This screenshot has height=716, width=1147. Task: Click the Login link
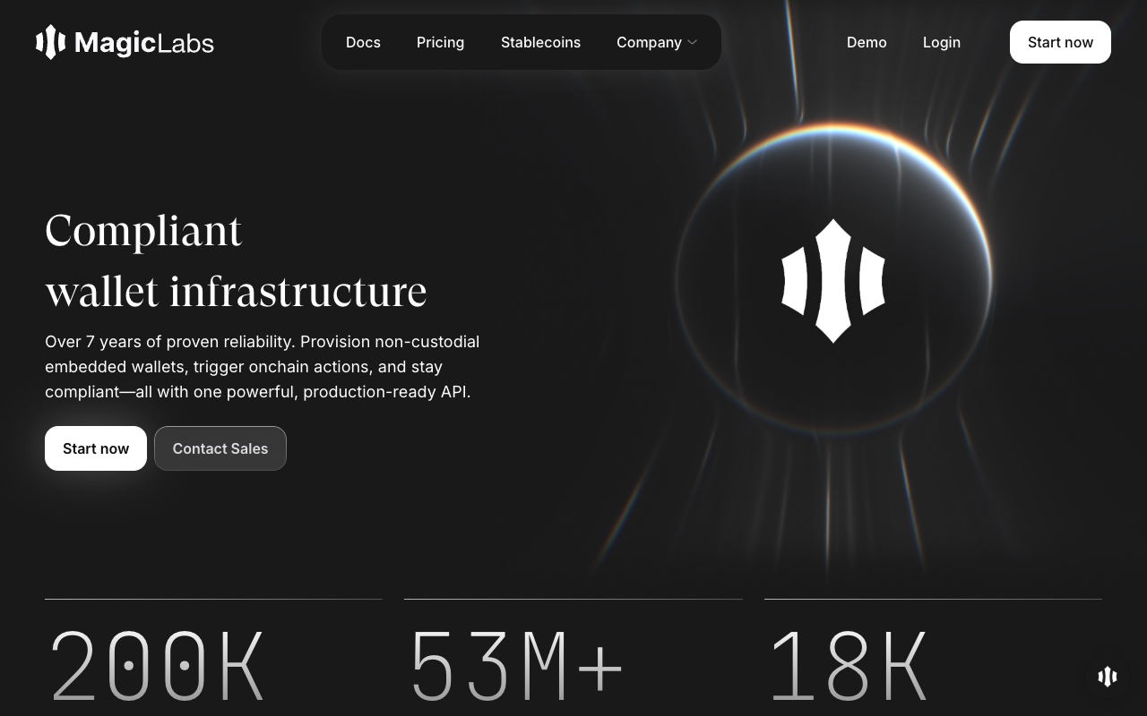click(x=942, y=42)
